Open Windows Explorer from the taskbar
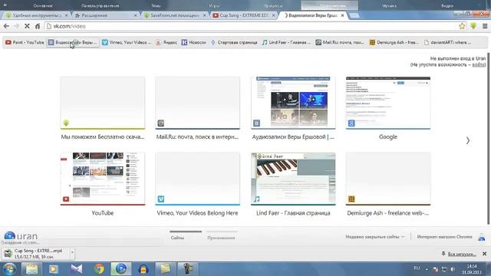Screen dimensions: 491x276 pyautogui.click(x=31, y=269)
